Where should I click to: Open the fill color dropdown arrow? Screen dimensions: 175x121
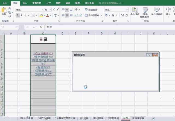coord(44,15)
